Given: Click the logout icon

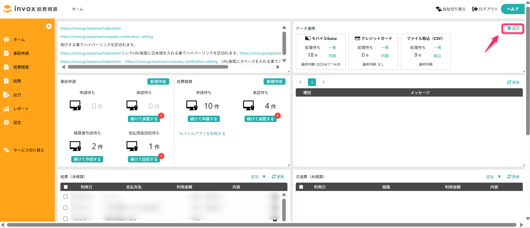Looking at the screenshot, I should click(x=475, y=9).
